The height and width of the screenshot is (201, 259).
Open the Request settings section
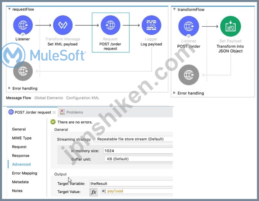pyautogui.click(x=19, y=147)
